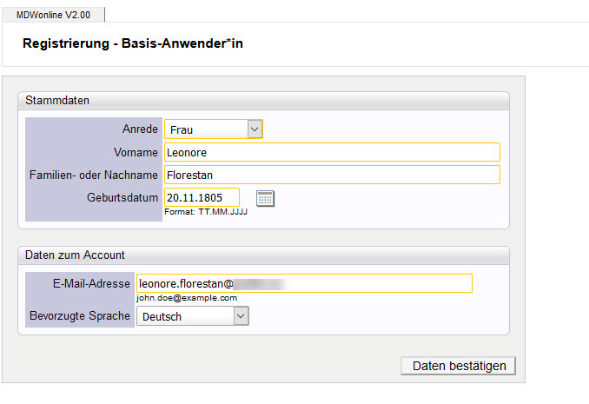Click the Bevorzugte Sprache label
The width and height of the screenshot is (589, 404).
coord(80,316)
